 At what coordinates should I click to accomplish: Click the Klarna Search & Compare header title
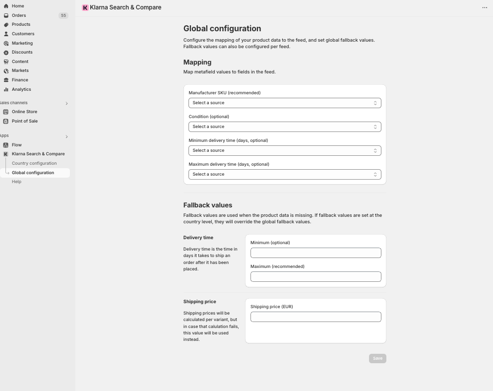coord(125,7)
